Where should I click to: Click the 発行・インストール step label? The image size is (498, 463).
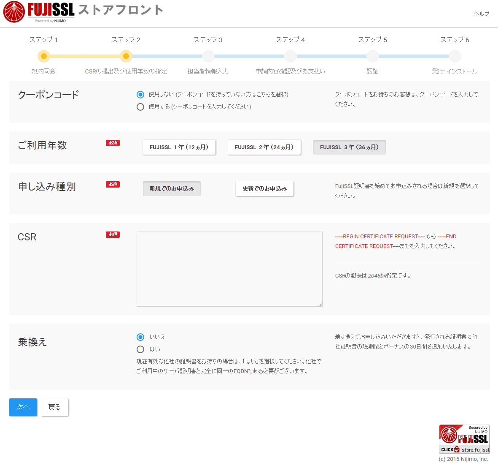[455, 71]
